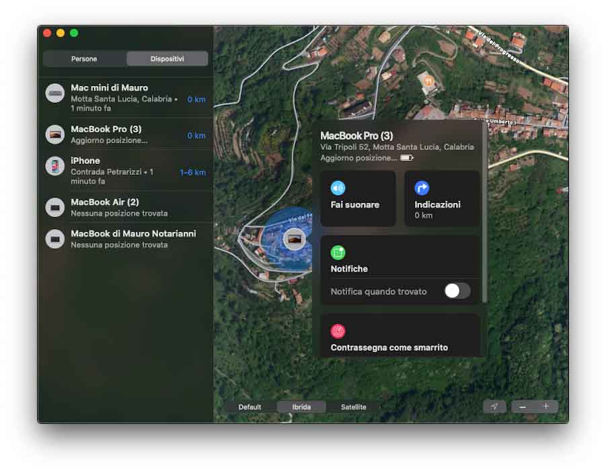606x473 pixels.
Task: Click the Notifiche heading
Action: pos(349,269)
